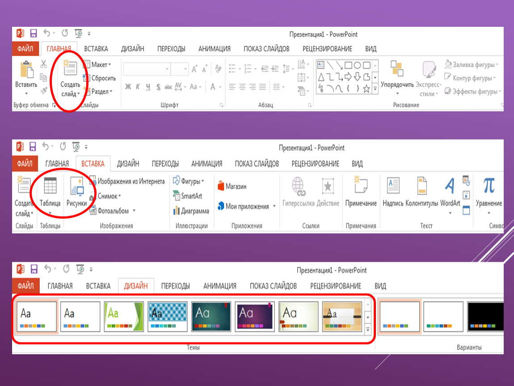The width and height of the screenshot is (514, 386).
Task: Select the rectangle shape in shapes gallery
Action: point(349,65)
